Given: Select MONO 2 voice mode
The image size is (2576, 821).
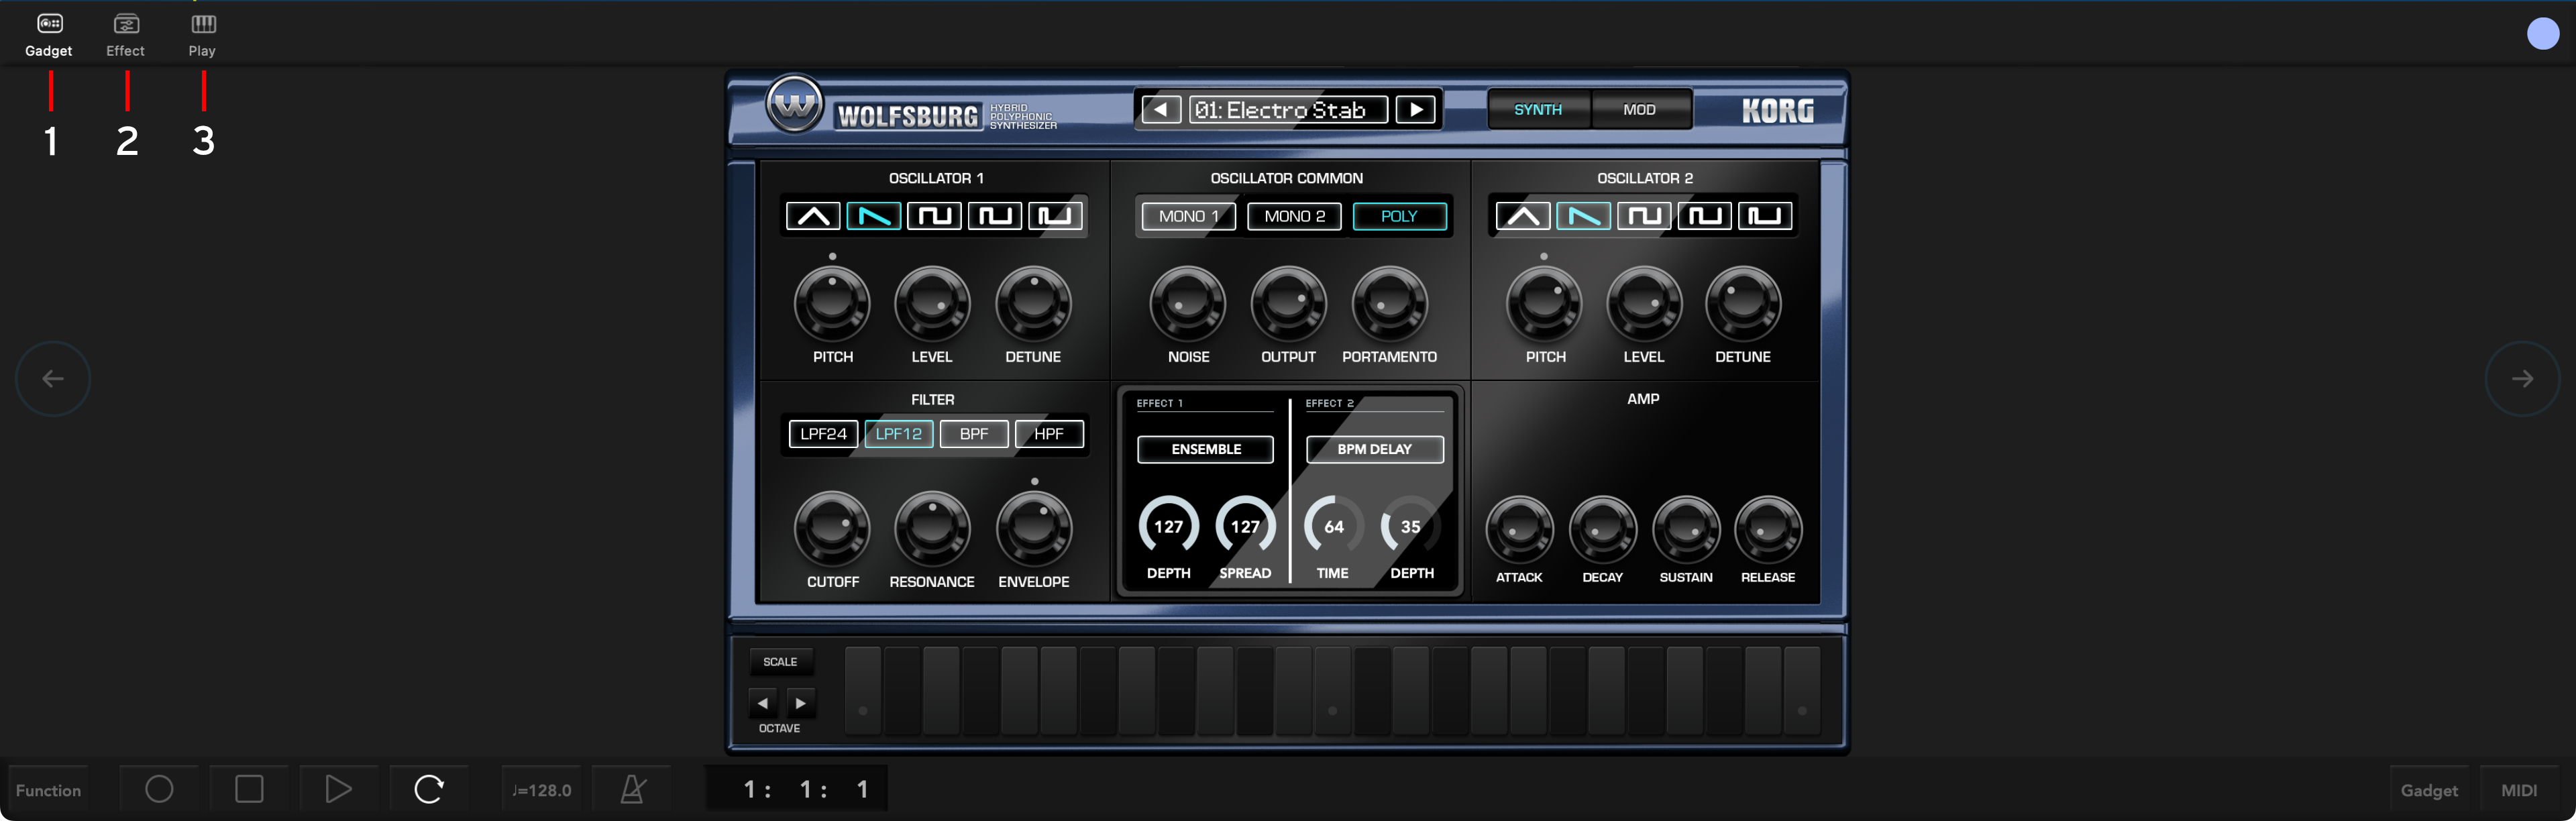Looking at the screenshot, I should click(1294, 216).
